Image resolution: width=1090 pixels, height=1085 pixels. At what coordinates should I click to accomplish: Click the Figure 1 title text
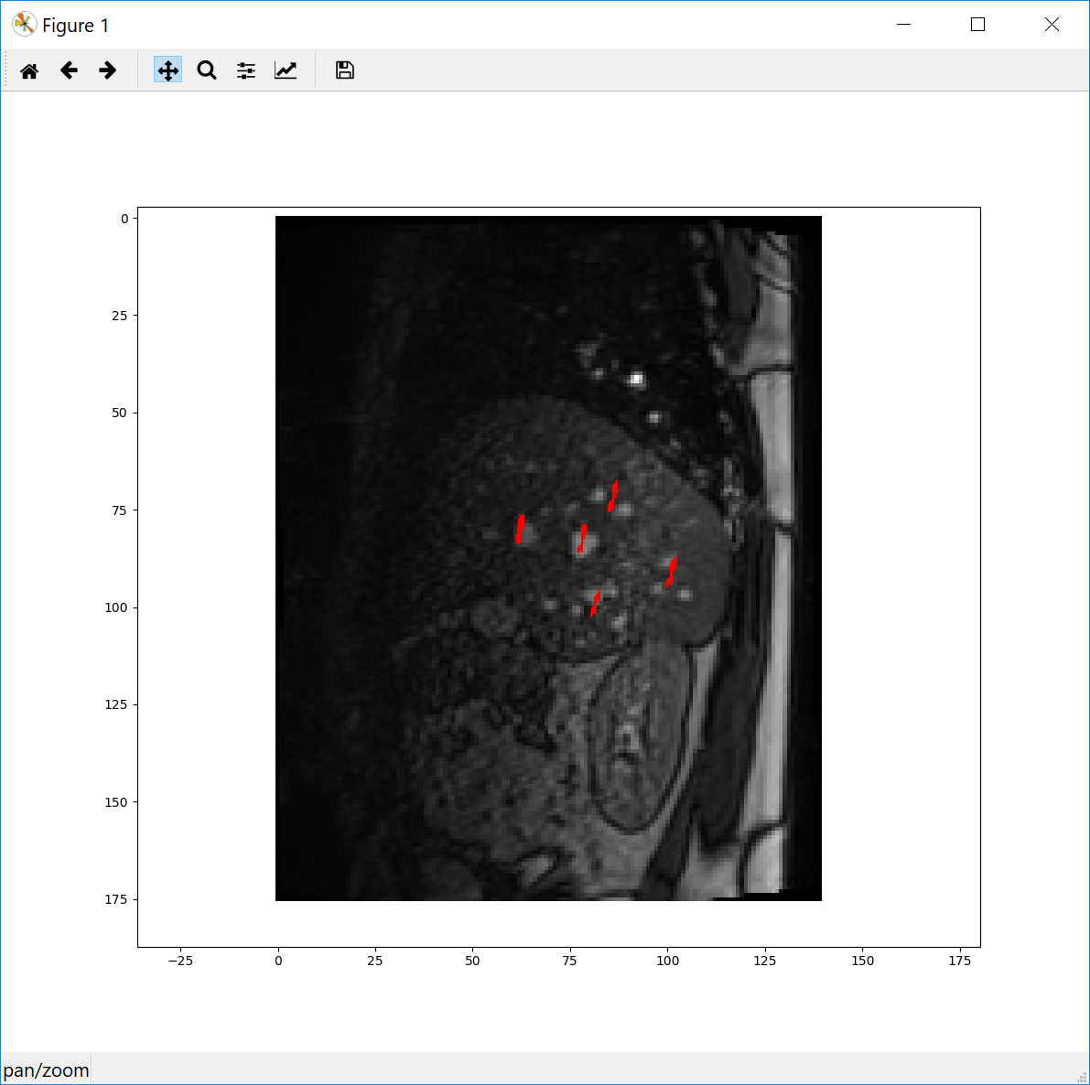75,25
